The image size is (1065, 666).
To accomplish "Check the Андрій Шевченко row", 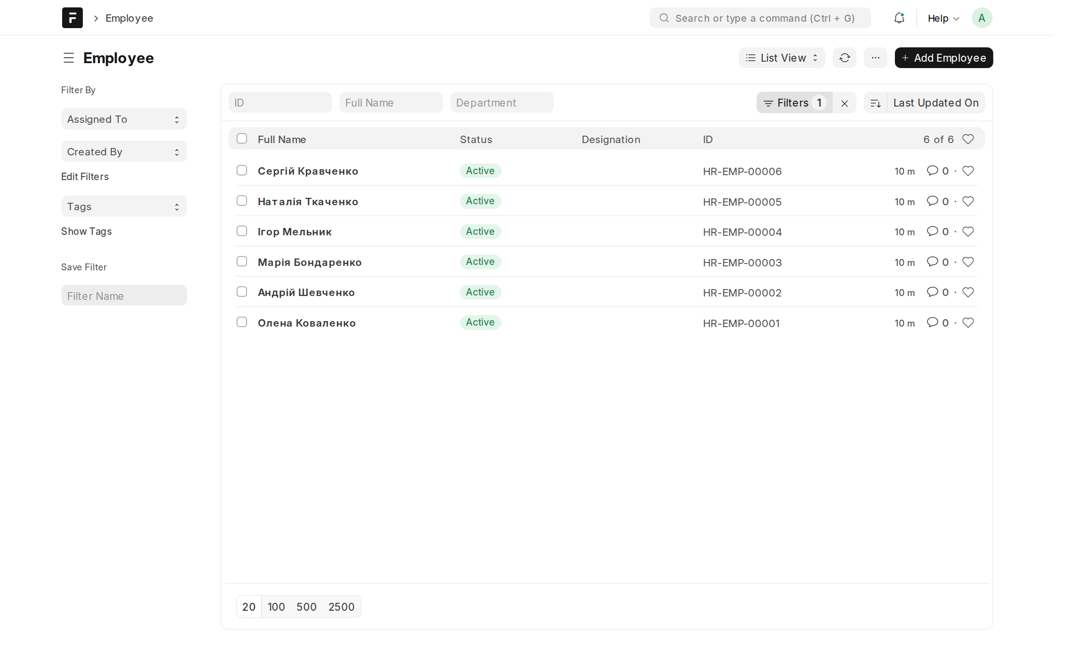I will 242,292.
